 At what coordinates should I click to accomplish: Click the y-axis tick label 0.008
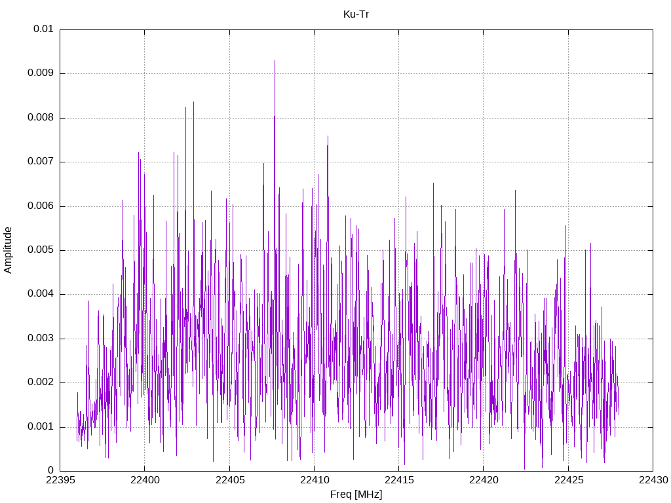[40, 118]
